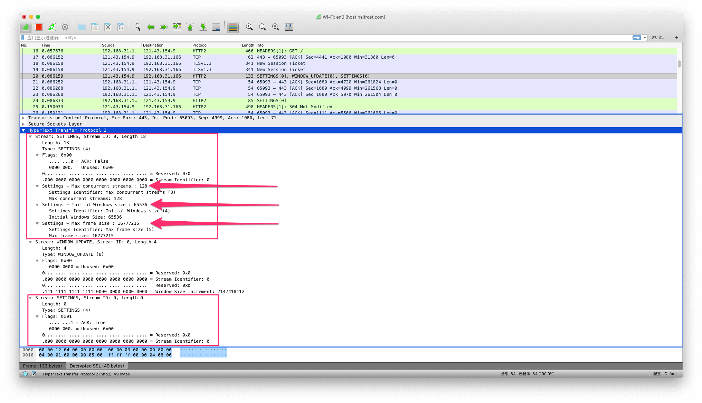Jump to the first packet

pyautogui.click(x=190, y=27)
